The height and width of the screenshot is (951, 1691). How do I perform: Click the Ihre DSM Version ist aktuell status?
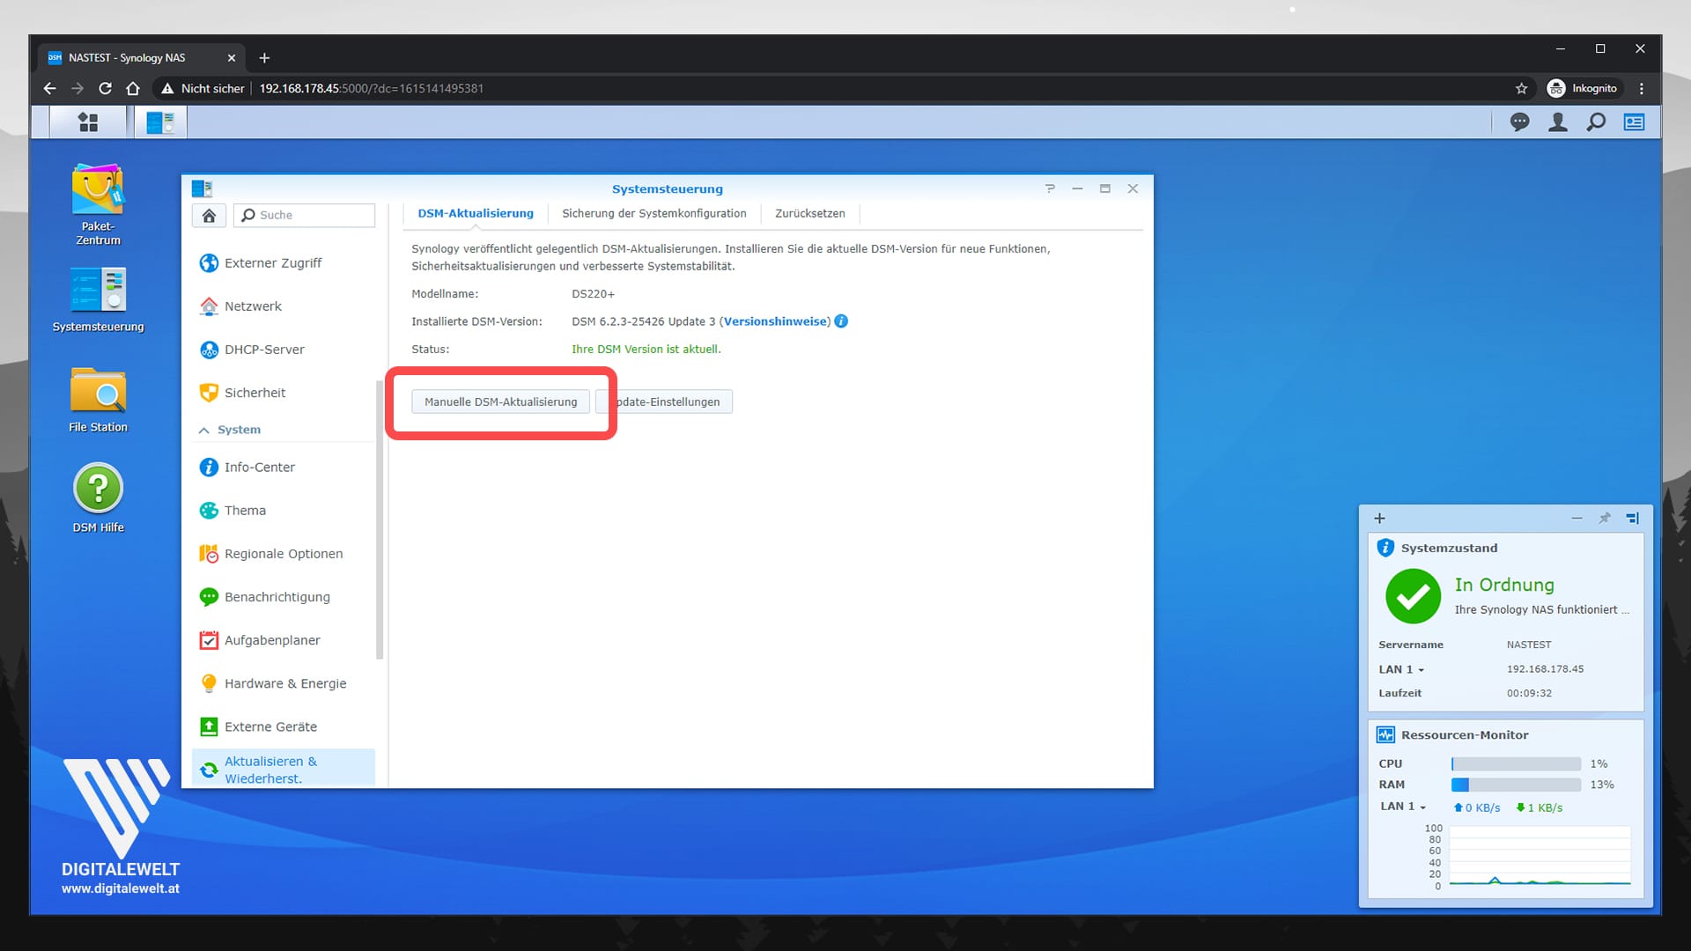646,350
